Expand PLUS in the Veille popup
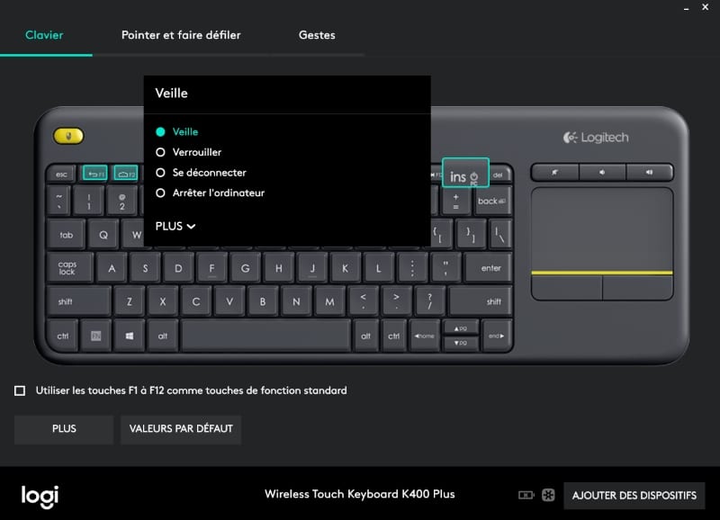 [175, 227]
